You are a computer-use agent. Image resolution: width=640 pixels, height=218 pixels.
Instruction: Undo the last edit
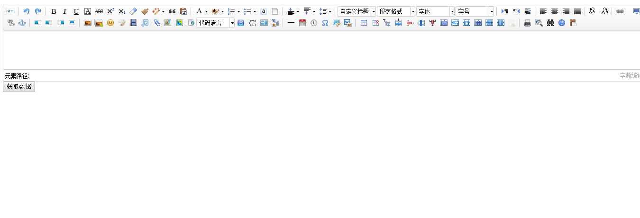pos(27,11)
